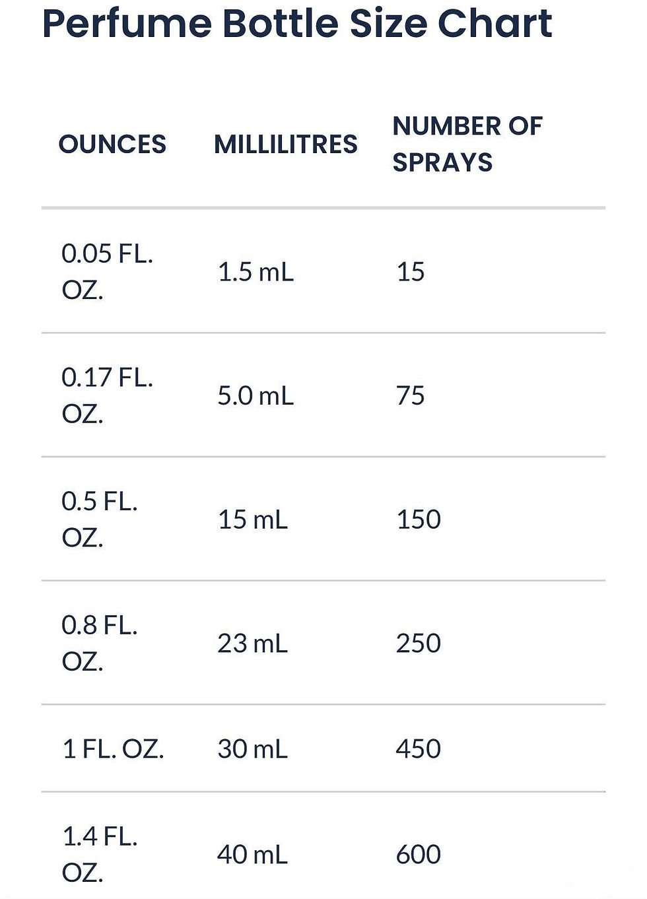Select the 0.8 FL. OZ. cell

pos(100,643)
